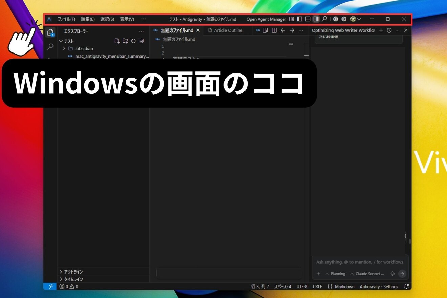Click the New Folder icon in Explorer
This screenshot has height=298, width=447.
125,41
